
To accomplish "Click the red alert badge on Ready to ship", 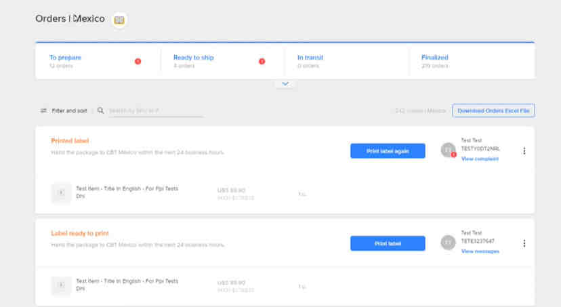I will tap(262, 62).
